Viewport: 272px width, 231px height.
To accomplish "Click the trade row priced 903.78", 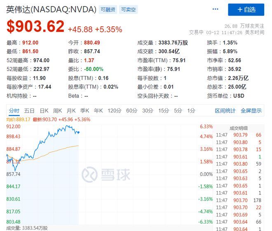I will pyautogui.click(x=239, y=150).
